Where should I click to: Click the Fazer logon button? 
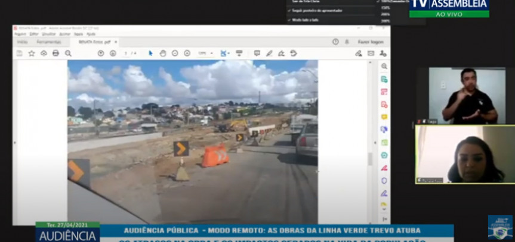[371, 42]
